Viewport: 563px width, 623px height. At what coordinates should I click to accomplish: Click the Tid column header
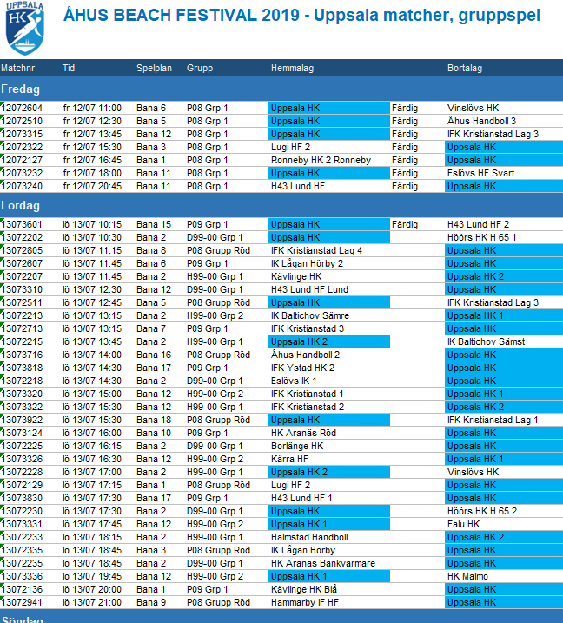(x=69, y=68)
